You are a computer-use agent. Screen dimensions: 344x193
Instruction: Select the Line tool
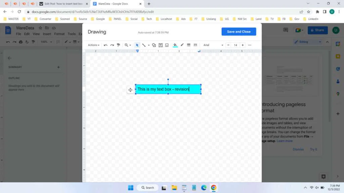144,45
